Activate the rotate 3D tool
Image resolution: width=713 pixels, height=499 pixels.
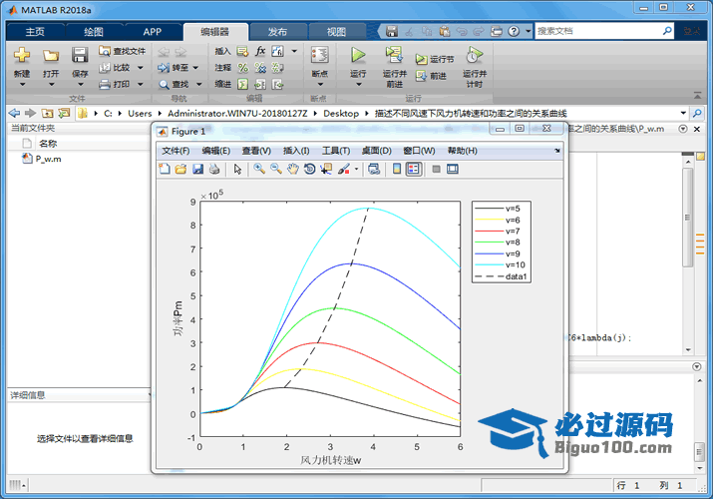click(x=310, y=170)
